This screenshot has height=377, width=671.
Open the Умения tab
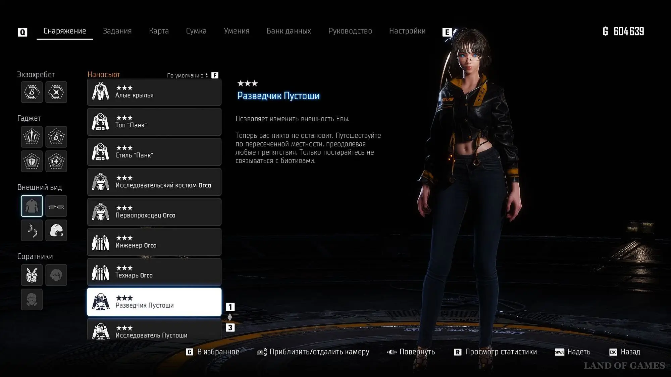(x=237, y=31)
